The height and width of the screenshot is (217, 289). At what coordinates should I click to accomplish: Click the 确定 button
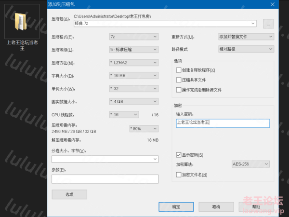[176, 207]
